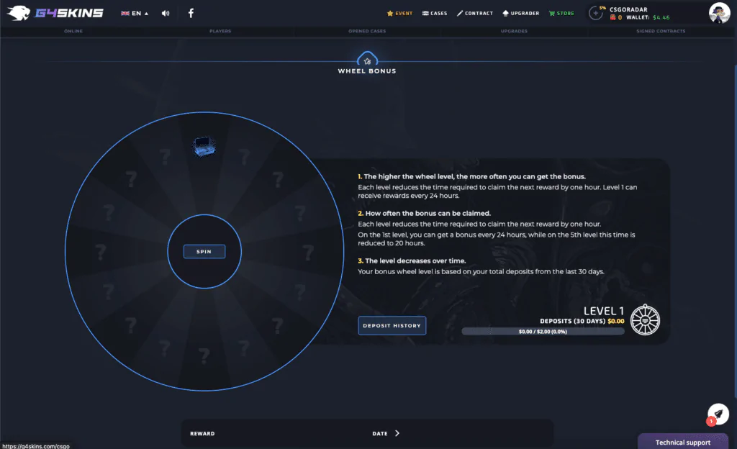Image resolution: width=737 pixels, height=449 pixels.
Task: Navigate to the Upgrader page
Action: 520,13
